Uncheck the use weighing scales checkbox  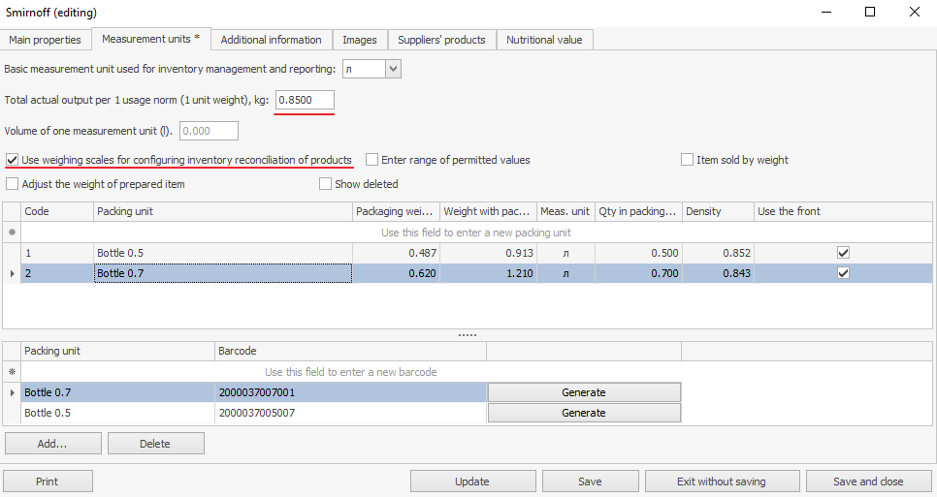click(13, 160)
